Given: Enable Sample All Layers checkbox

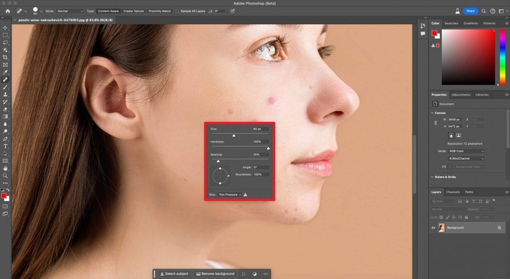Looking at the screenshot, I should 177,11.
